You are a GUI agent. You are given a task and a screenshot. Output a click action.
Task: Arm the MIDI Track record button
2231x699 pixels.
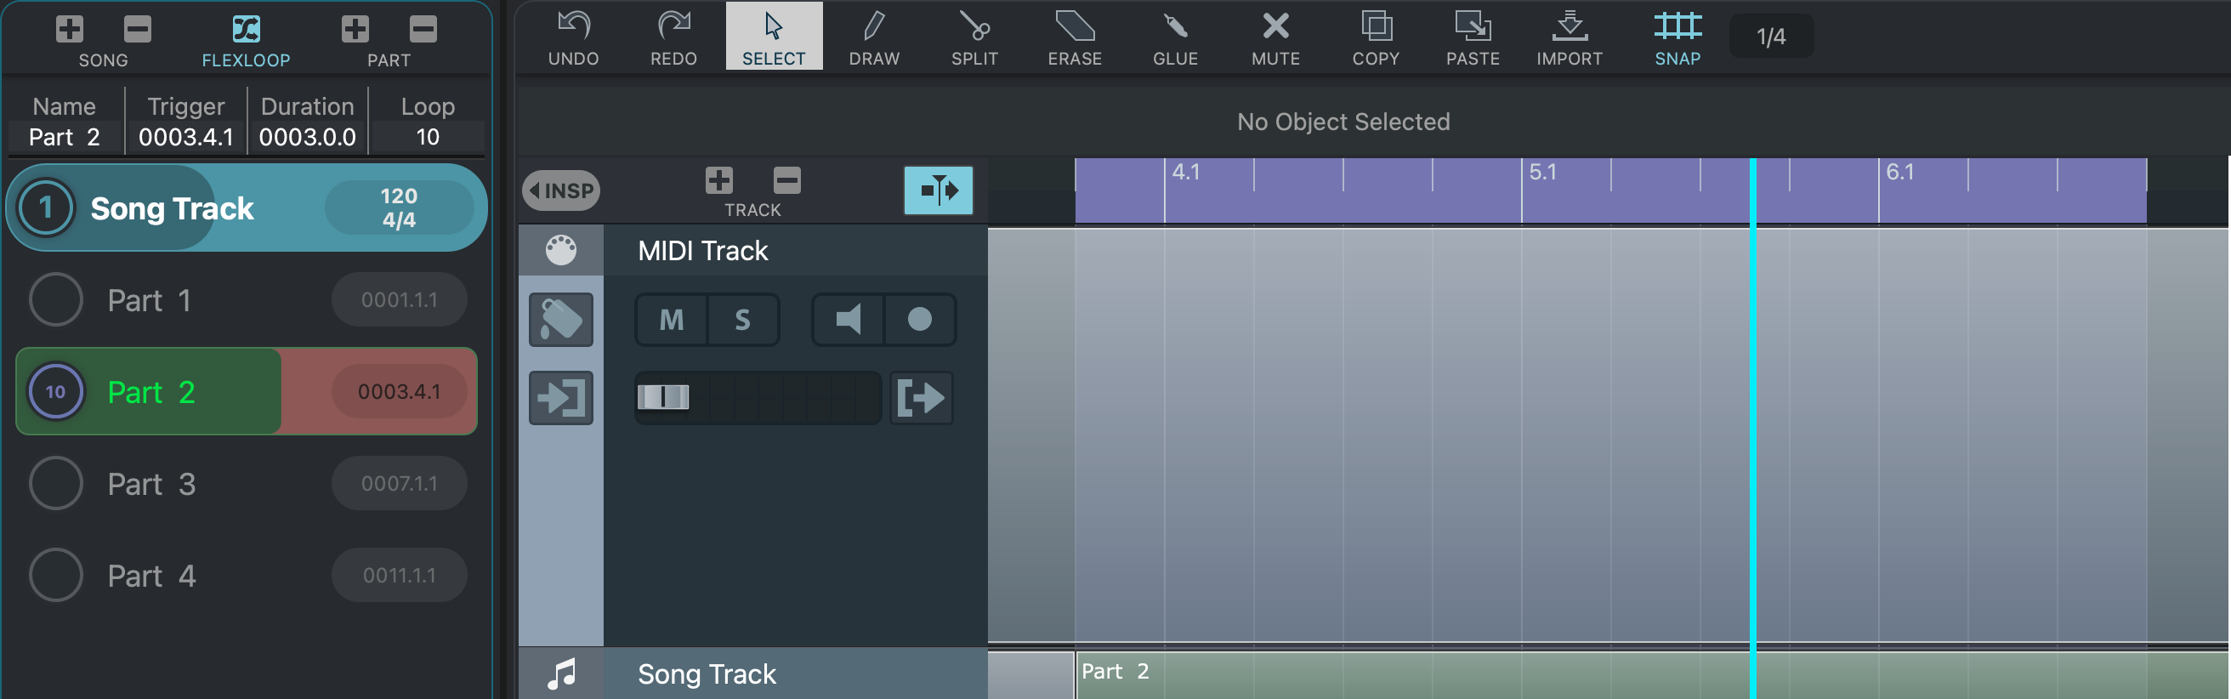click(920, 321)
